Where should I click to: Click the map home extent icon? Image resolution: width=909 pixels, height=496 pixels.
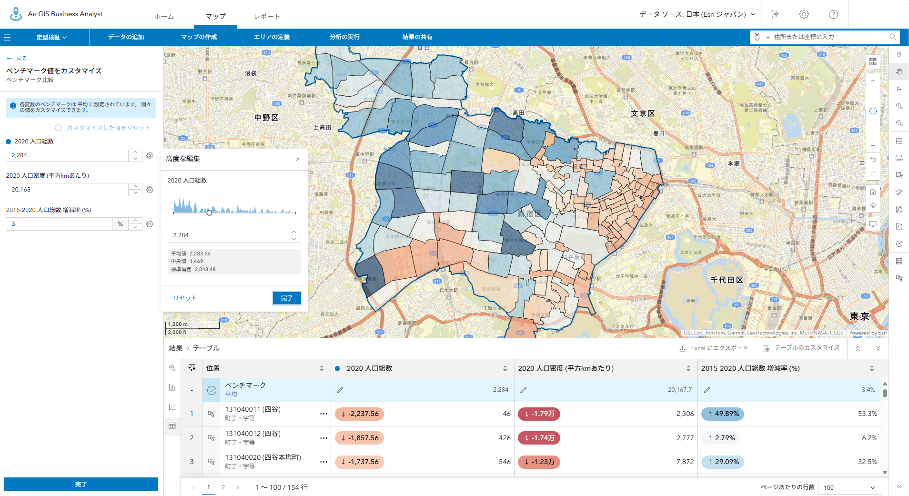click(x=873, y=192)
